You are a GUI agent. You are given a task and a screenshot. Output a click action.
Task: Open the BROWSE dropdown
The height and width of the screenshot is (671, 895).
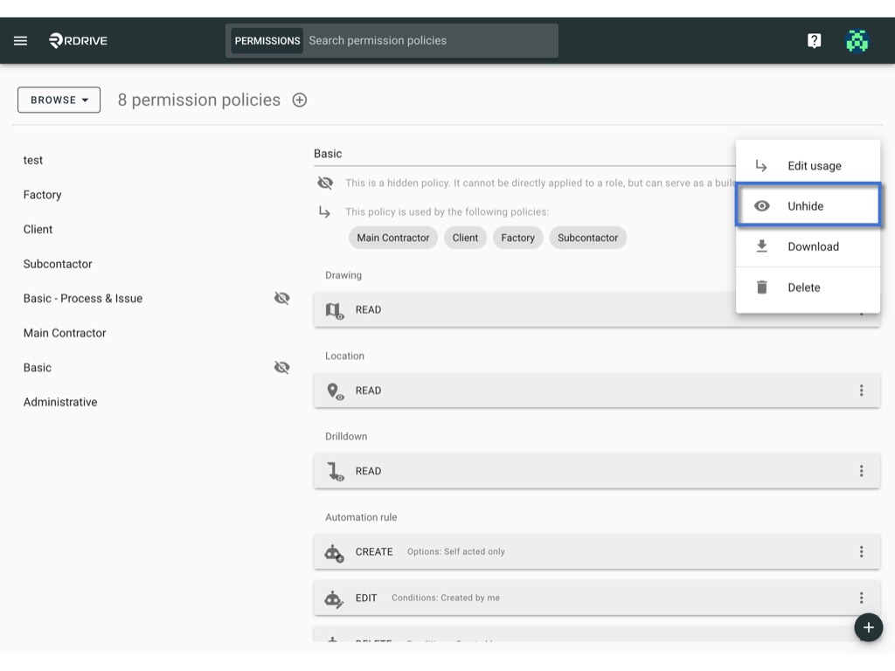coord(59,100)
